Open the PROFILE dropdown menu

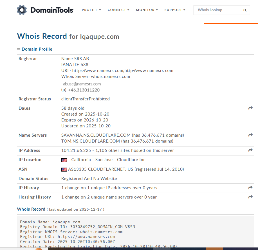[x=91, y=10]
